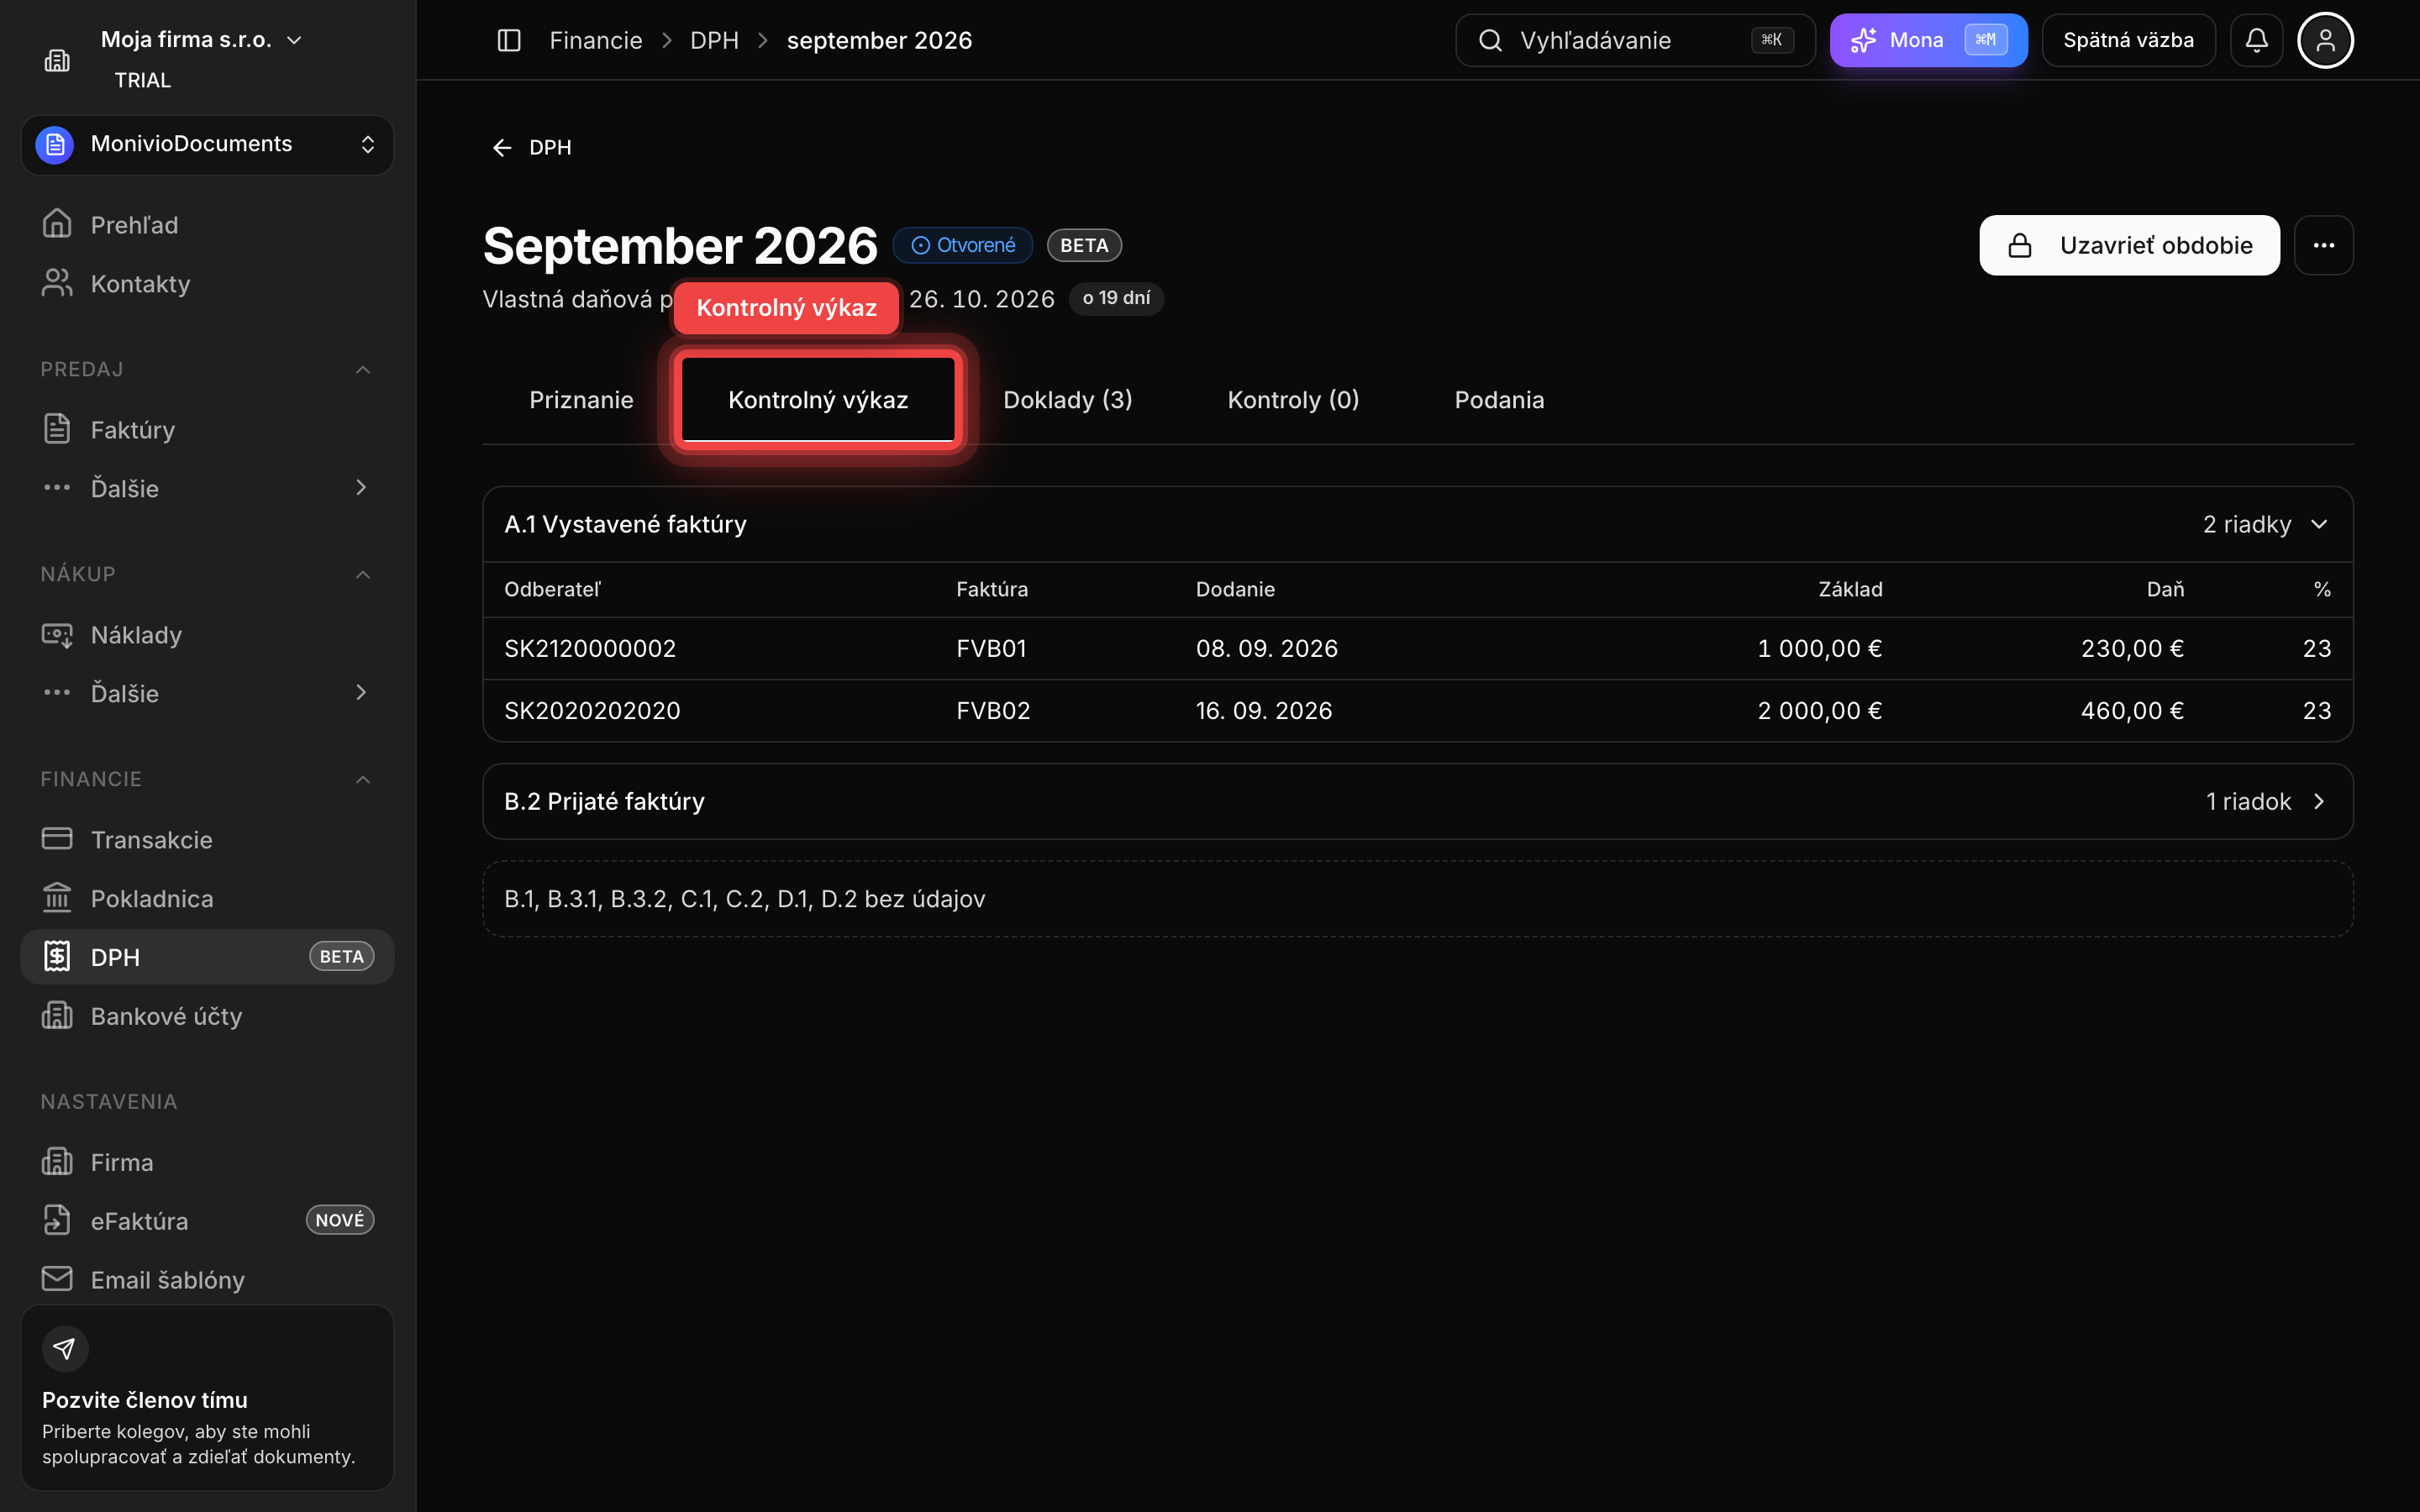Click the Faktúry document icon
The image size is (2420, 1512).
[57, 429]
